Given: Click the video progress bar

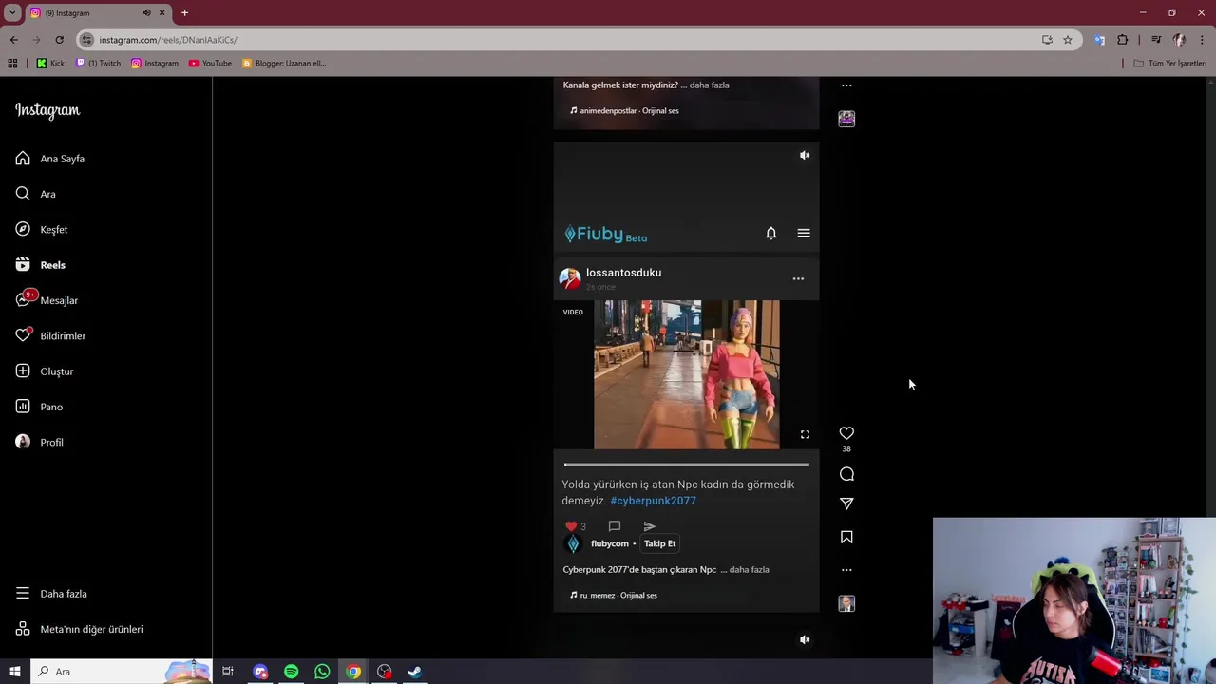Looking at the screenshot, I should (x=686, y=465).
